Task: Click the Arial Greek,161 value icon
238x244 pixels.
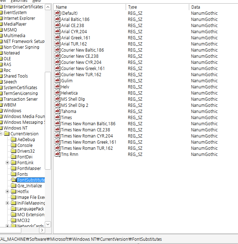Action: (x=57, y=38)
